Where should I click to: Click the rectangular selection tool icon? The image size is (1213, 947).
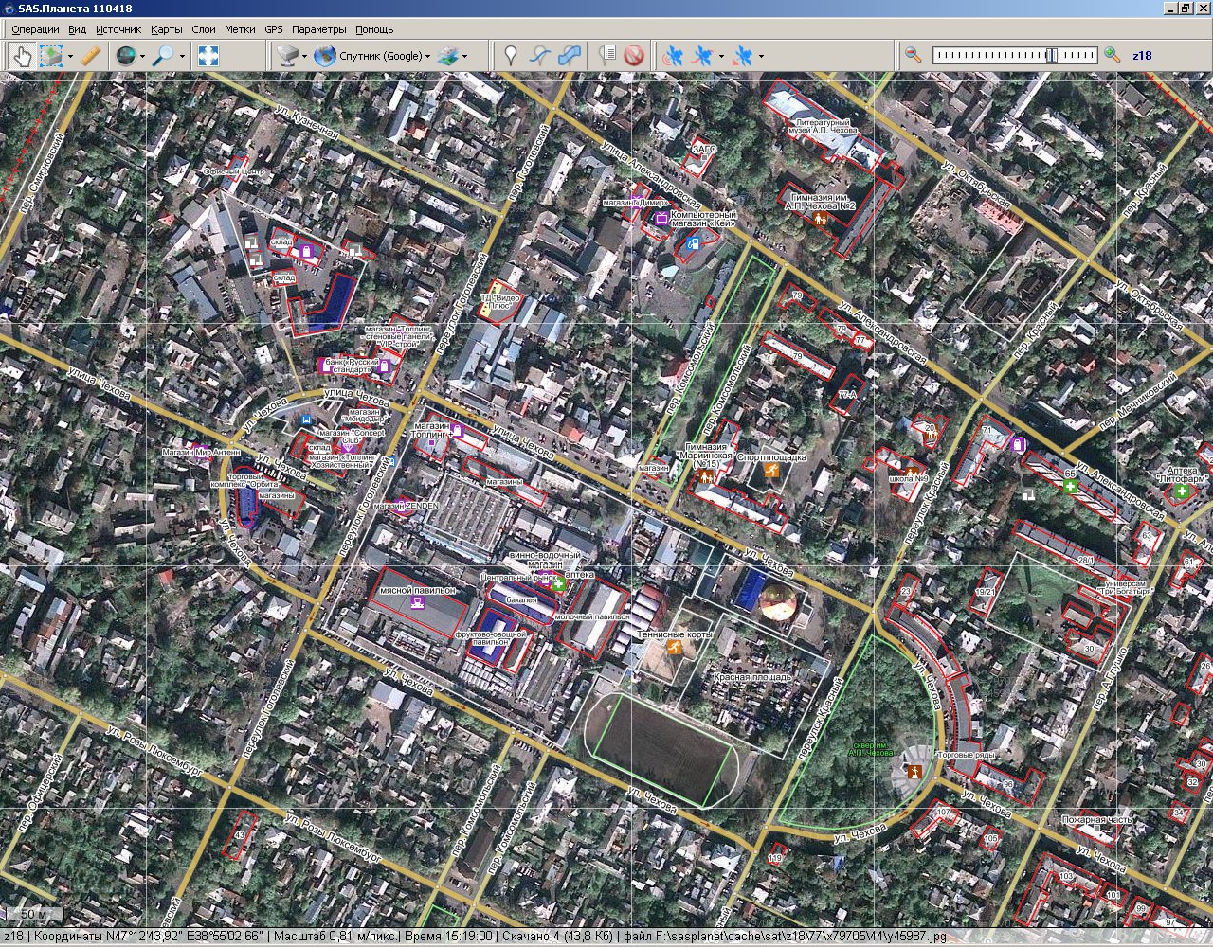(x=50, y=56)
